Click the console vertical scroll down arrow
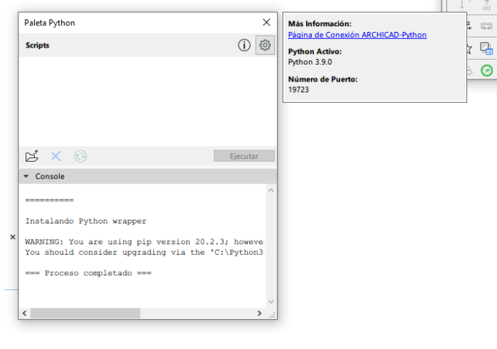 point(271,301)
